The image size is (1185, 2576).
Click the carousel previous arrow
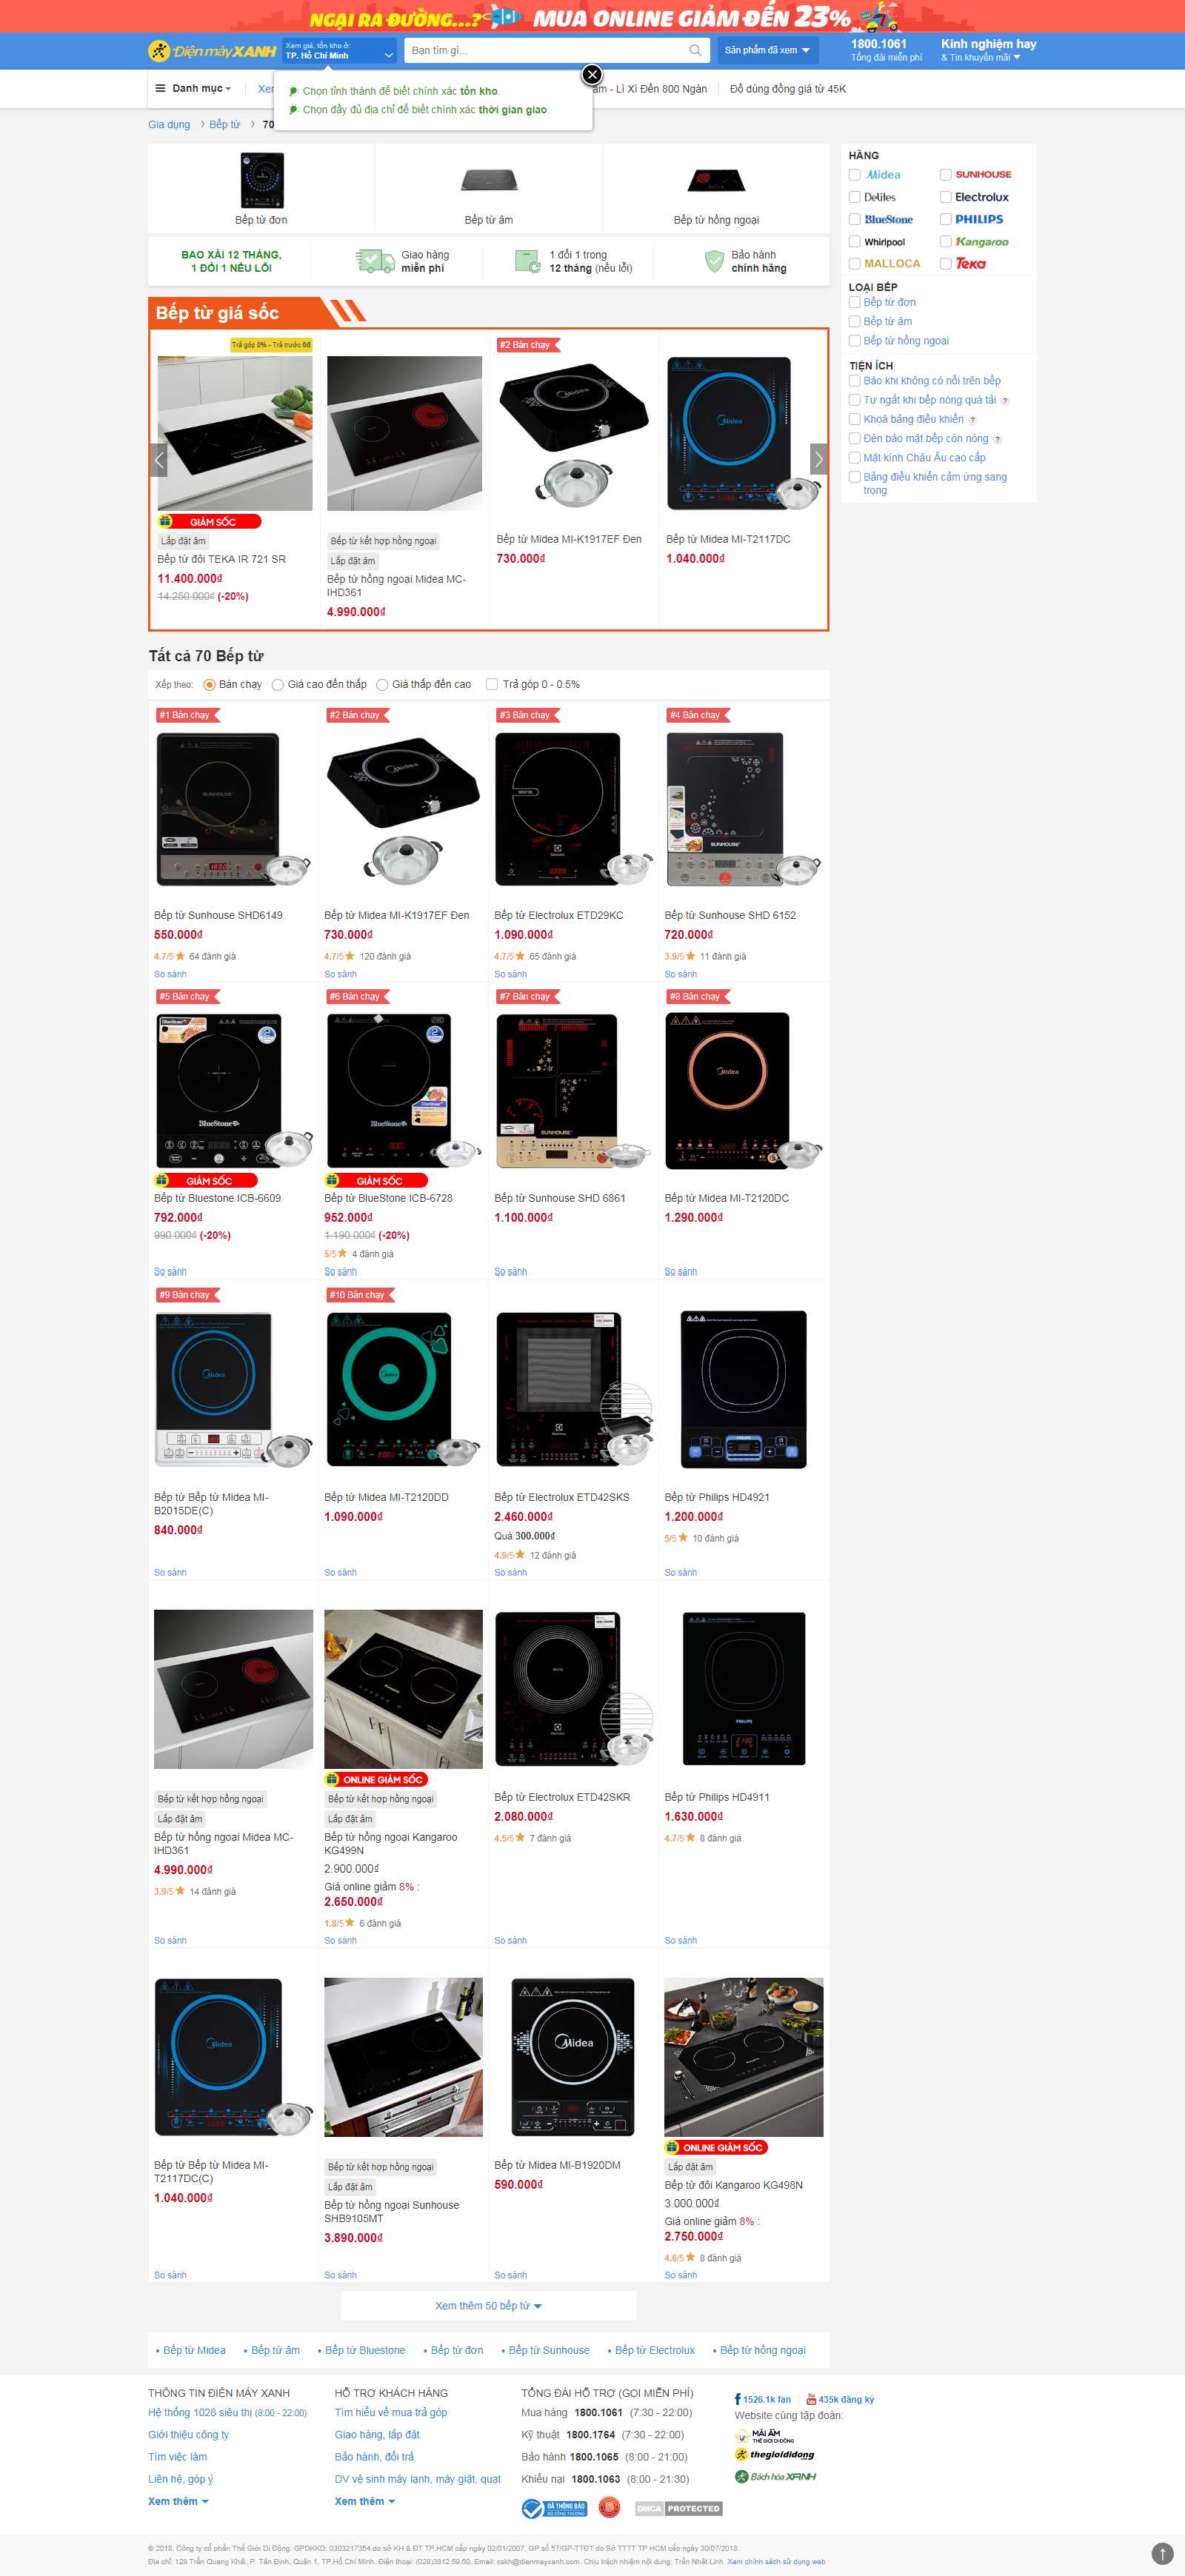[159, 459]
